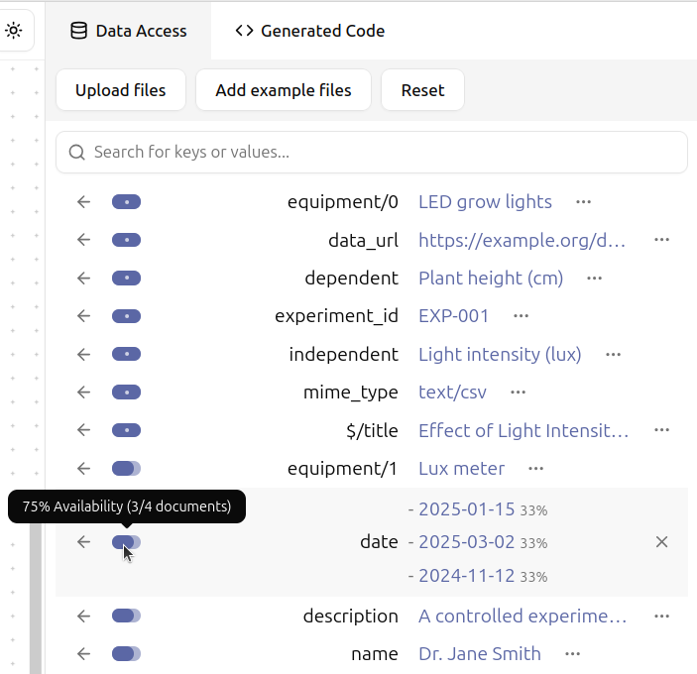Screen dimensions: 697x674
Task: Toggle the availability pill for $/title
Action: pos(126,430)
